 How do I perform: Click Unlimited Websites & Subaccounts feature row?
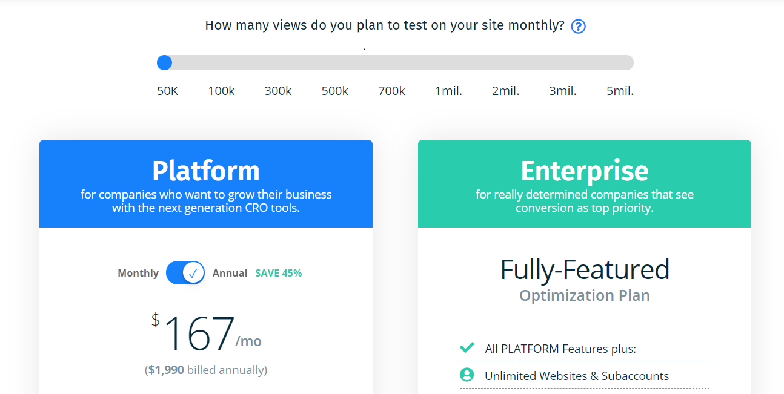(x=576, y=375)
